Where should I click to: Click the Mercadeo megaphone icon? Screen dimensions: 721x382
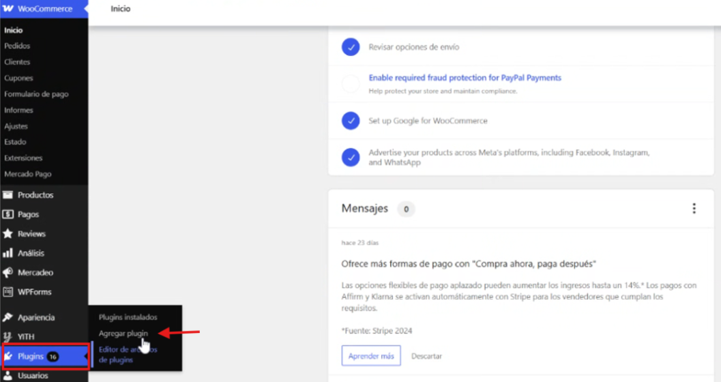(x=8, y=273)
